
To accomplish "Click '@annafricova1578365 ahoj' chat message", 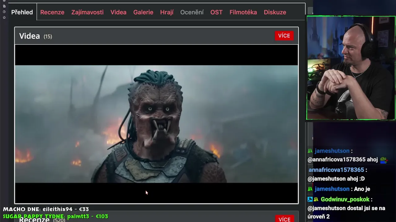I will coord(342,160).
